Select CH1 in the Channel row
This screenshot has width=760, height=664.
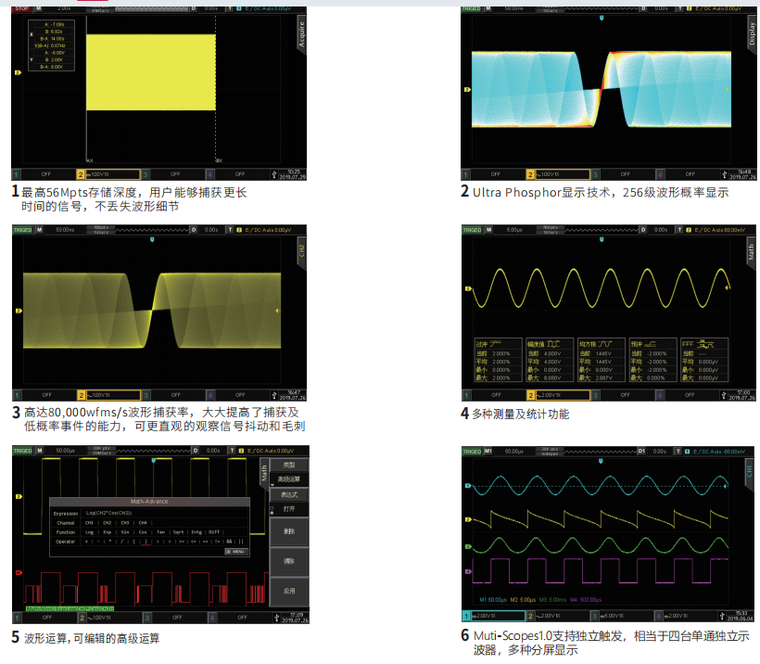point(89,523)
